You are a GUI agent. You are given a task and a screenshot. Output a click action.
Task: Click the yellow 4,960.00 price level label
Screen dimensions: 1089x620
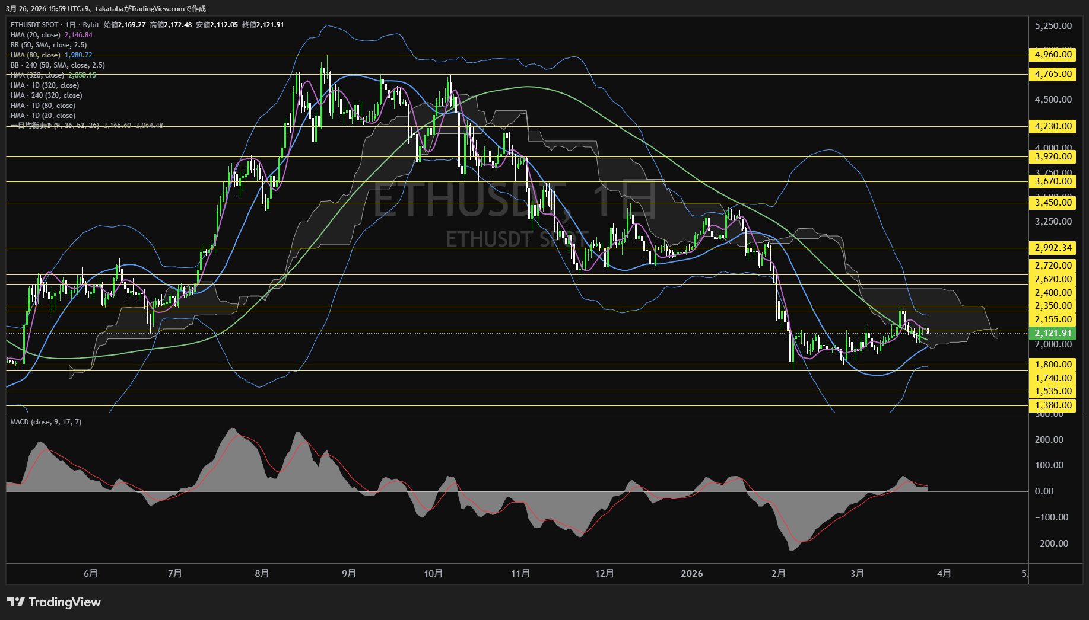click(x=1053, y=55)
